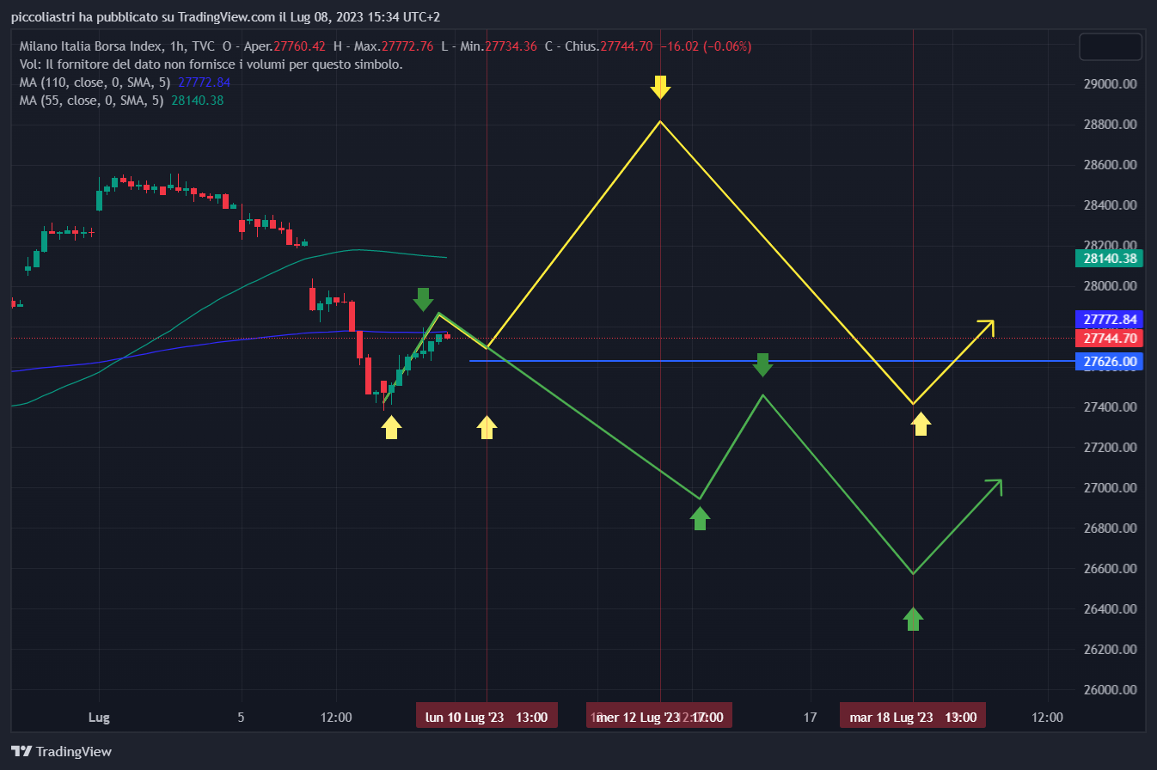
Task: Click the TradingView logo
Action: 62,751
